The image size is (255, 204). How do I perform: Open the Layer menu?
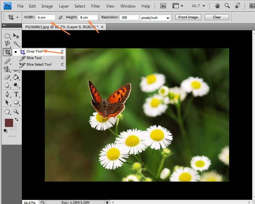click(64, 6)
